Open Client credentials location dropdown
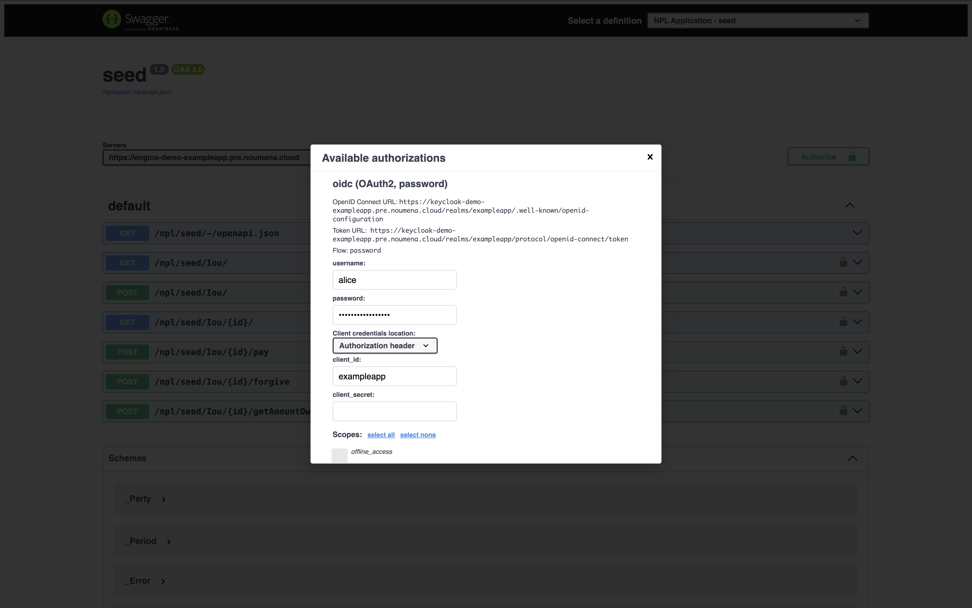Image resolution: width=972 pixels, height=608 pixels. point(384,346)
